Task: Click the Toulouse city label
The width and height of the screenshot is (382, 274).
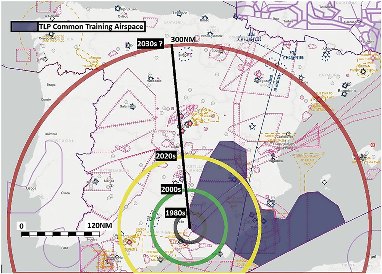Action: (327, 7)
